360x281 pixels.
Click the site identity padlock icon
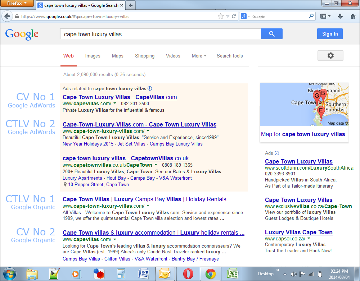point(17,17)
